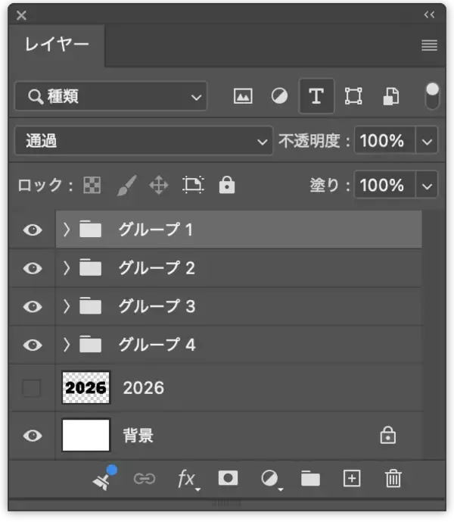Expand グループ 2 with its chevron

point(67,268)
